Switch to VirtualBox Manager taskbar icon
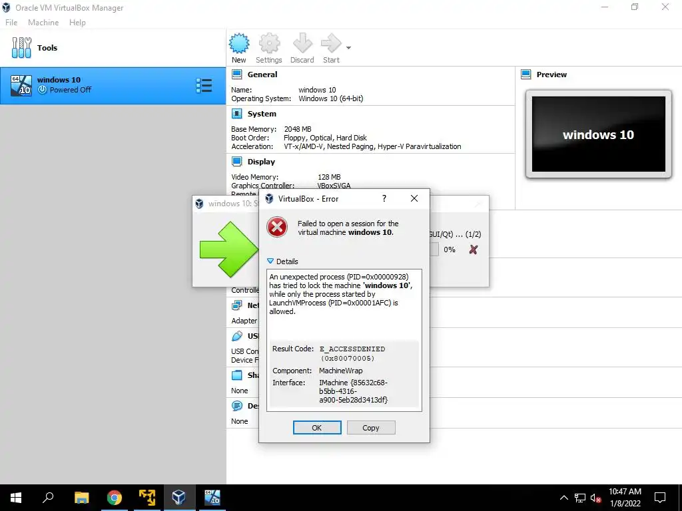Image resolution: width=682 pixels, height=511 pixels. point(179,498)
